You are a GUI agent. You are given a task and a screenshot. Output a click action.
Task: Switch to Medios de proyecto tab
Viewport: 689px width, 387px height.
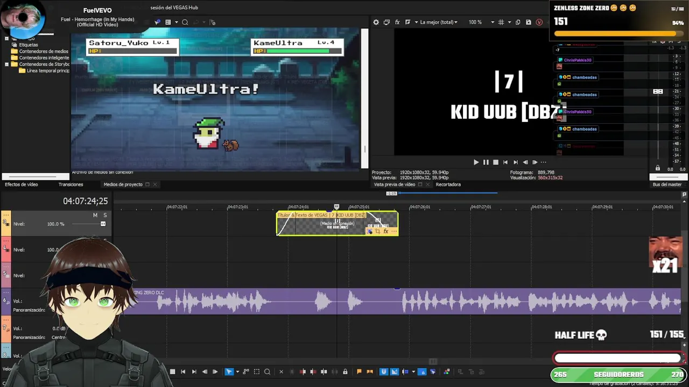(x=123, y=184)
